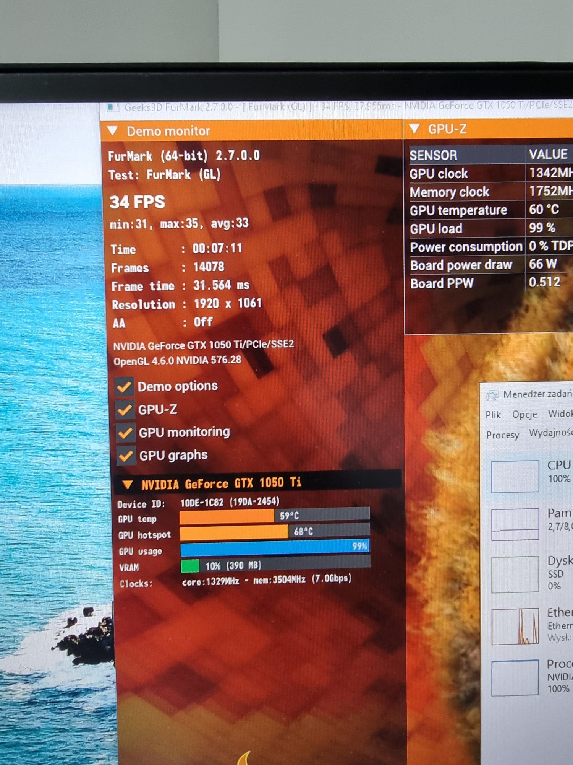The width and height of the screenshot is (573, 765).
Task: Click the Frames value 14078
Action: pyautogui.click(x=209, y=267)
